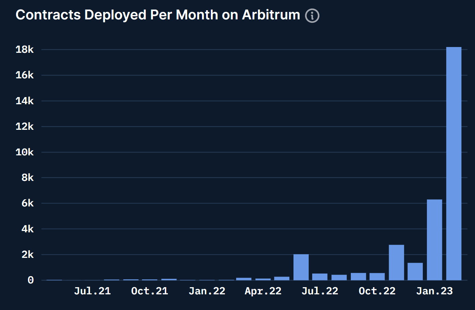Click the 'Apr.22' x-axis label
This screenshot has width=475, height=310.
(x=263, y=291)
